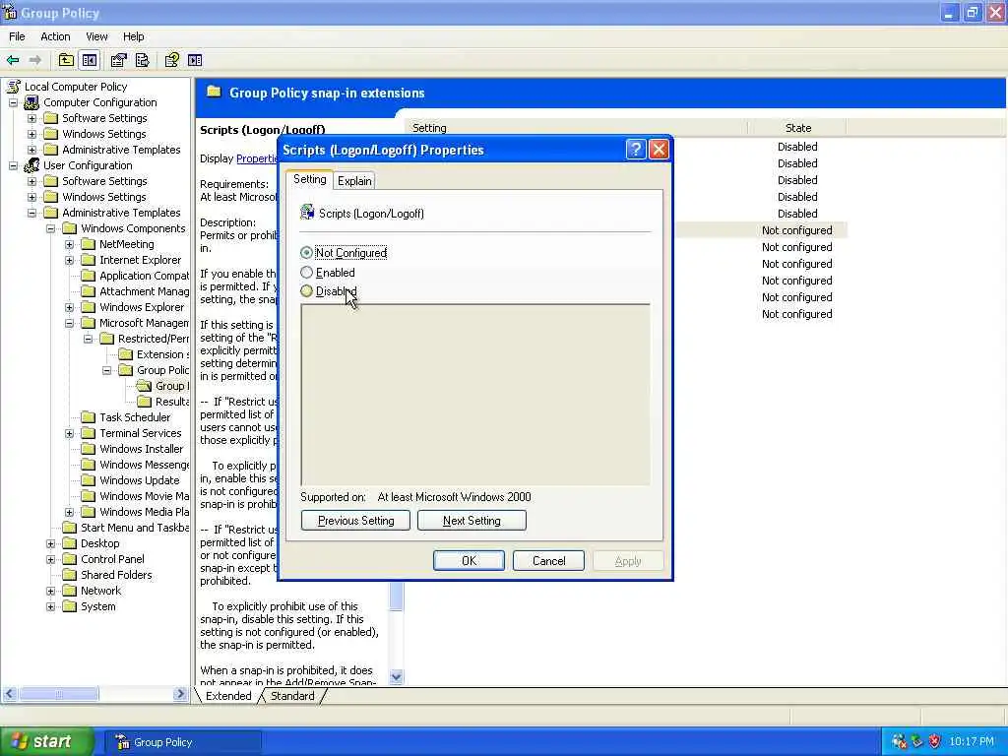The width and height of the screenshot is (1008, 756).
Task: Expand the Internet Explorer tree node
Action: coord(69,260)
